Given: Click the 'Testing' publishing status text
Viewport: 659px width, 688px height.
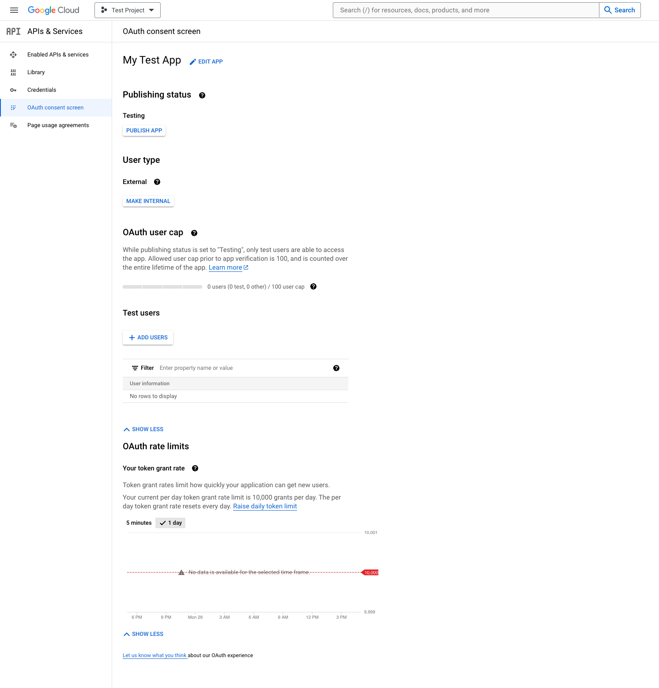Looking at the screenshot, I should (134, 116).
